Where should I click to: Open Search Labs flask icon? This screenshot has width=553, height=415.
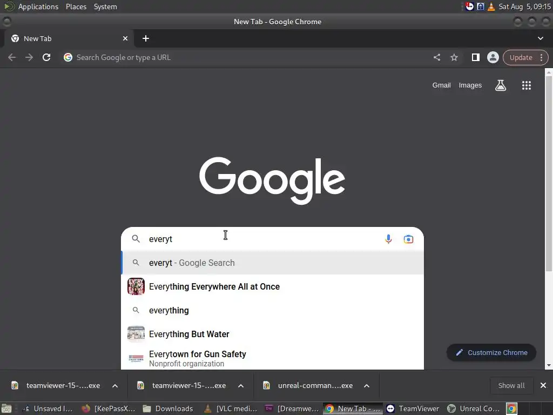[x=501, y=85]
